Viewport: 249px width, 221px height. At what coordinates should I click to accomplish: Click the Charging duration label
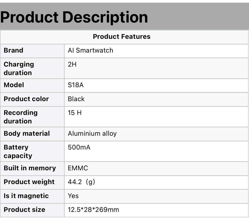[19, 68]
